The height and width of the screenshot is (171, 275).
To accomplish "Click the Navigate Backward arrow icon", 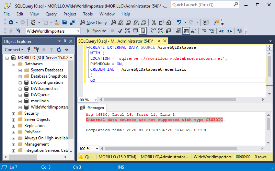I will 11,22.
